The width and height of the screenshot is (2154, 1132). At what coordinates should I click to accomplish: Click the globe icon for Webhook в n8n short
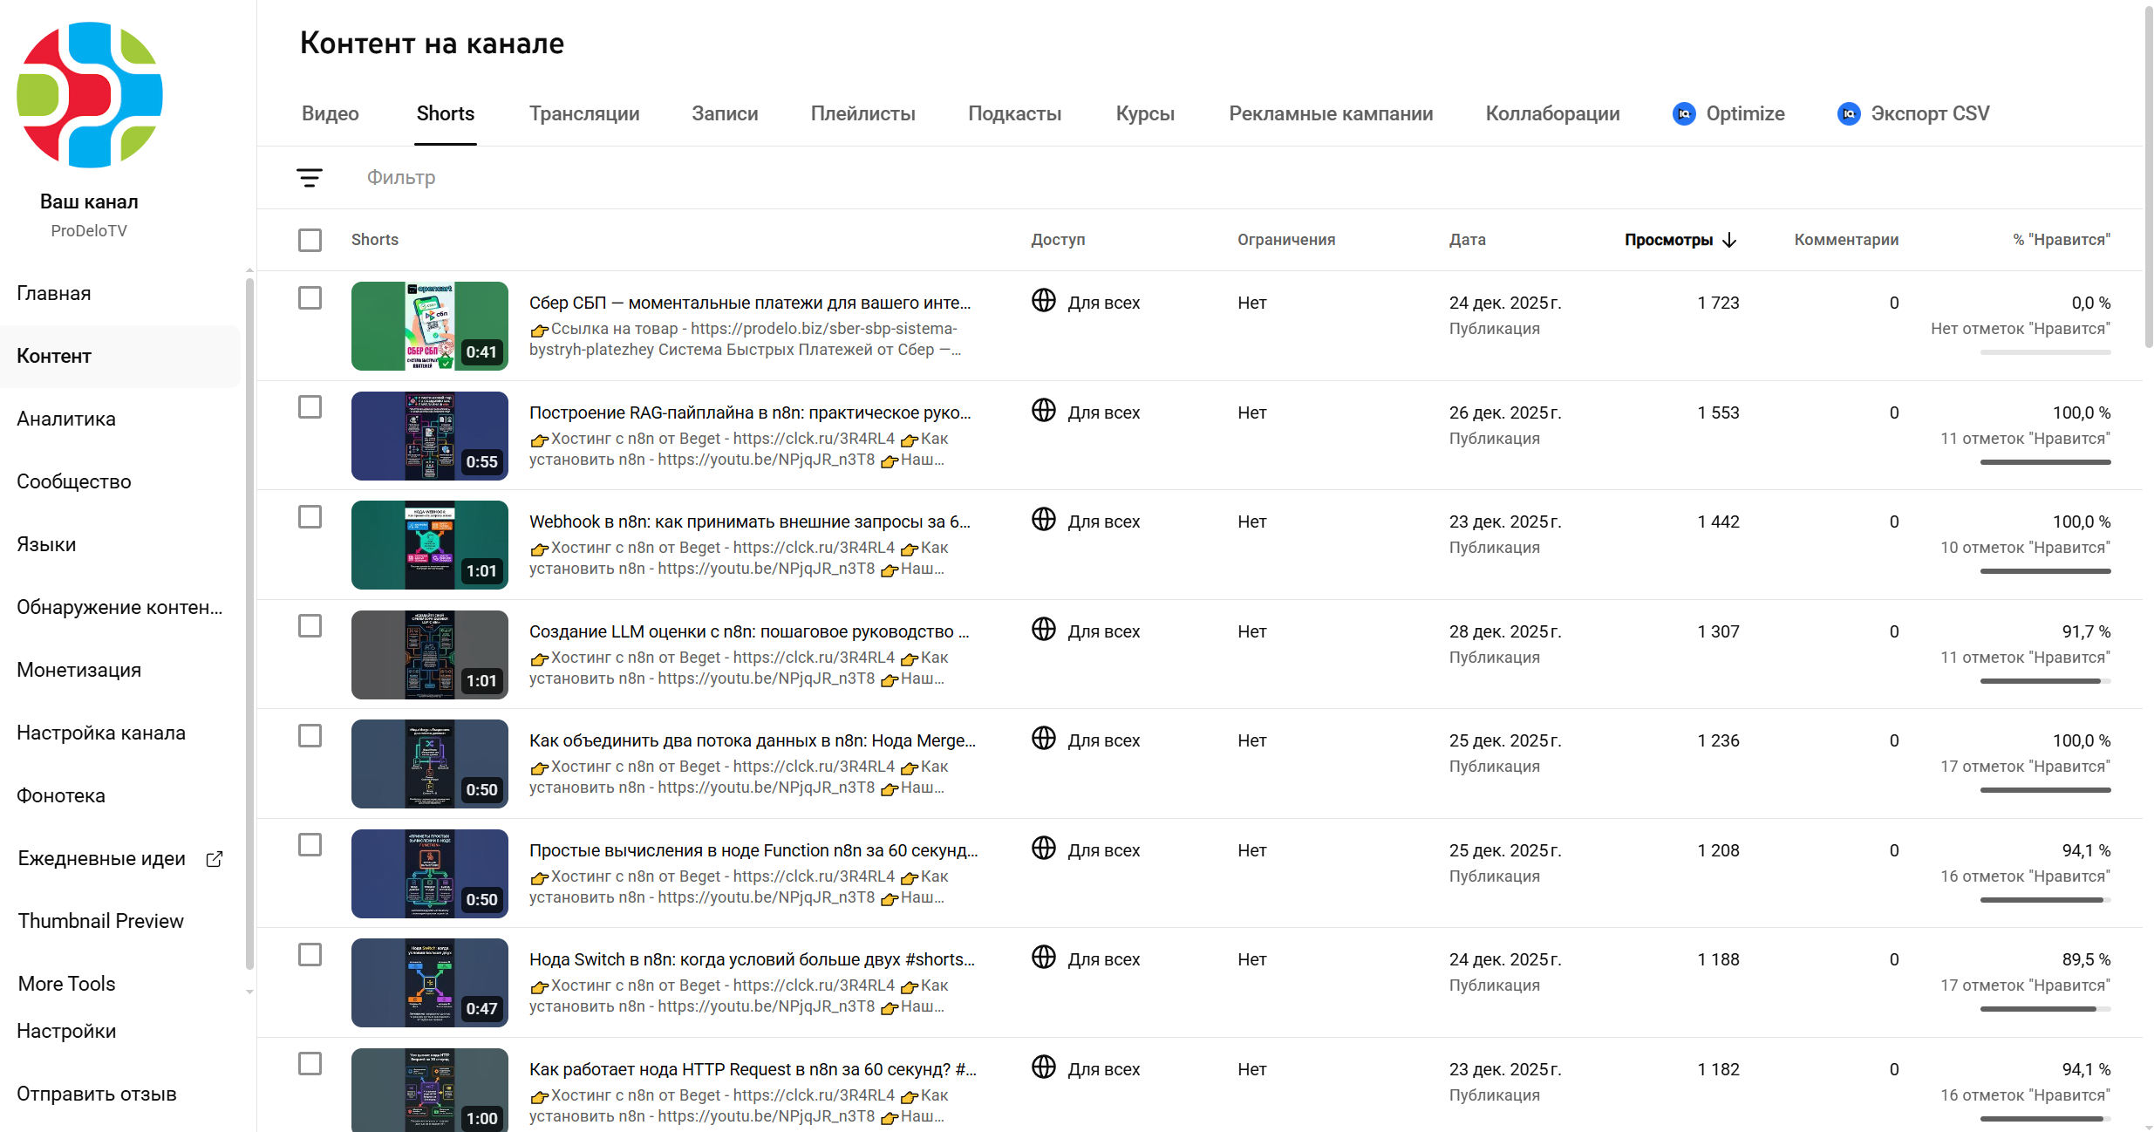coord(1044,520)
